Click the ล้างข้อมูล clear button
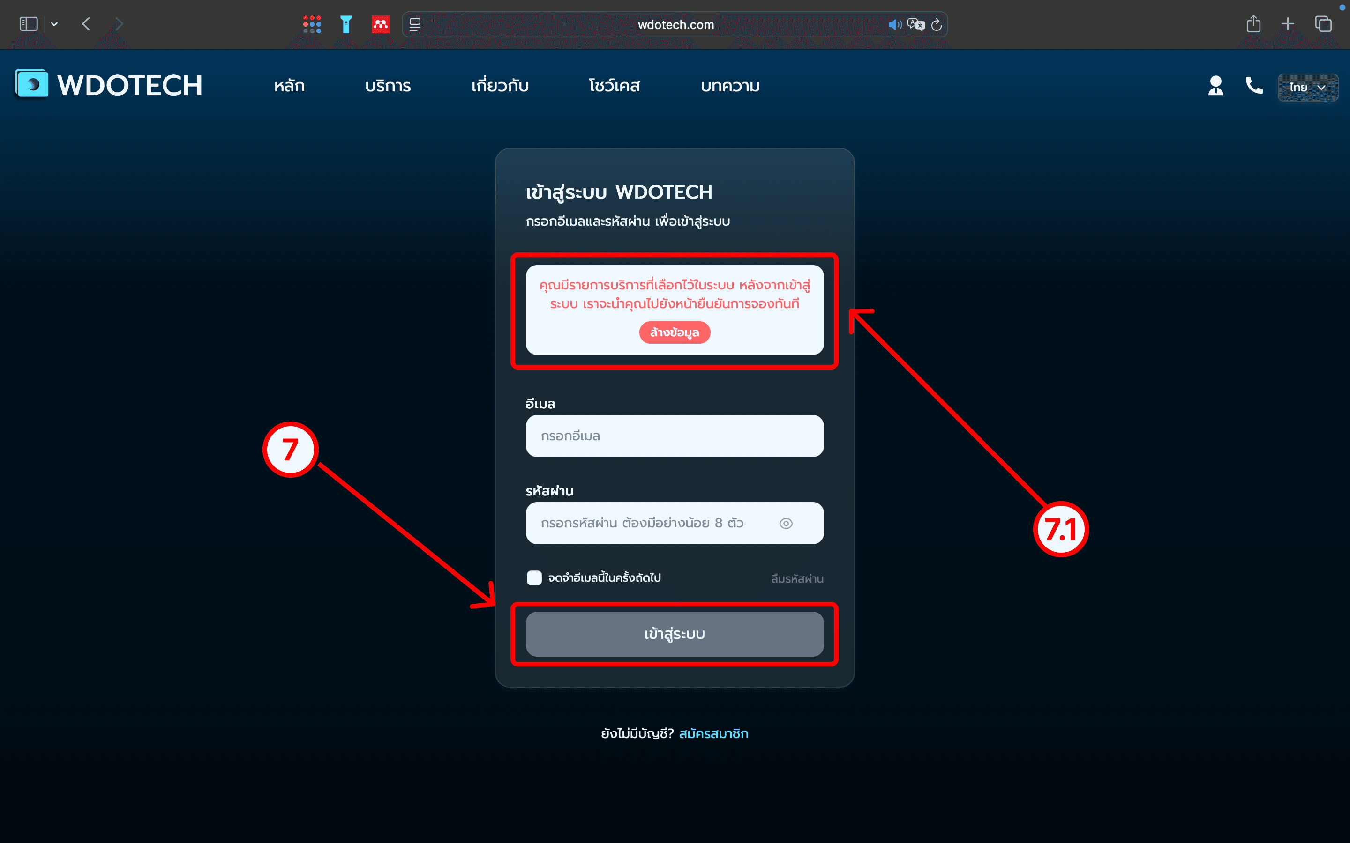The width and height of the screenshot is (1350, 843). (x=674, y=333)
